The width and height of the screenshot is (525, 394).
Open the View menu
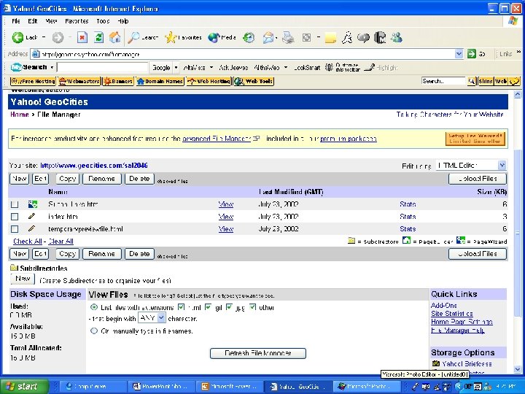click(51, 21)
